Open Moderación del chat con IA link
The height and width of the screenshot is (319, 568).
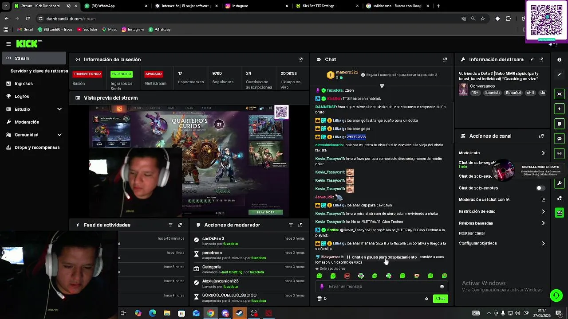click(x=501, y=200)
